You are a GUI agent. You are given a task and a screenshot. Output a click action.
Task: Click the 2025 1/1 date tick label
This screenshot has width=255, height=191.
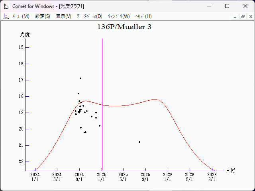102,177
